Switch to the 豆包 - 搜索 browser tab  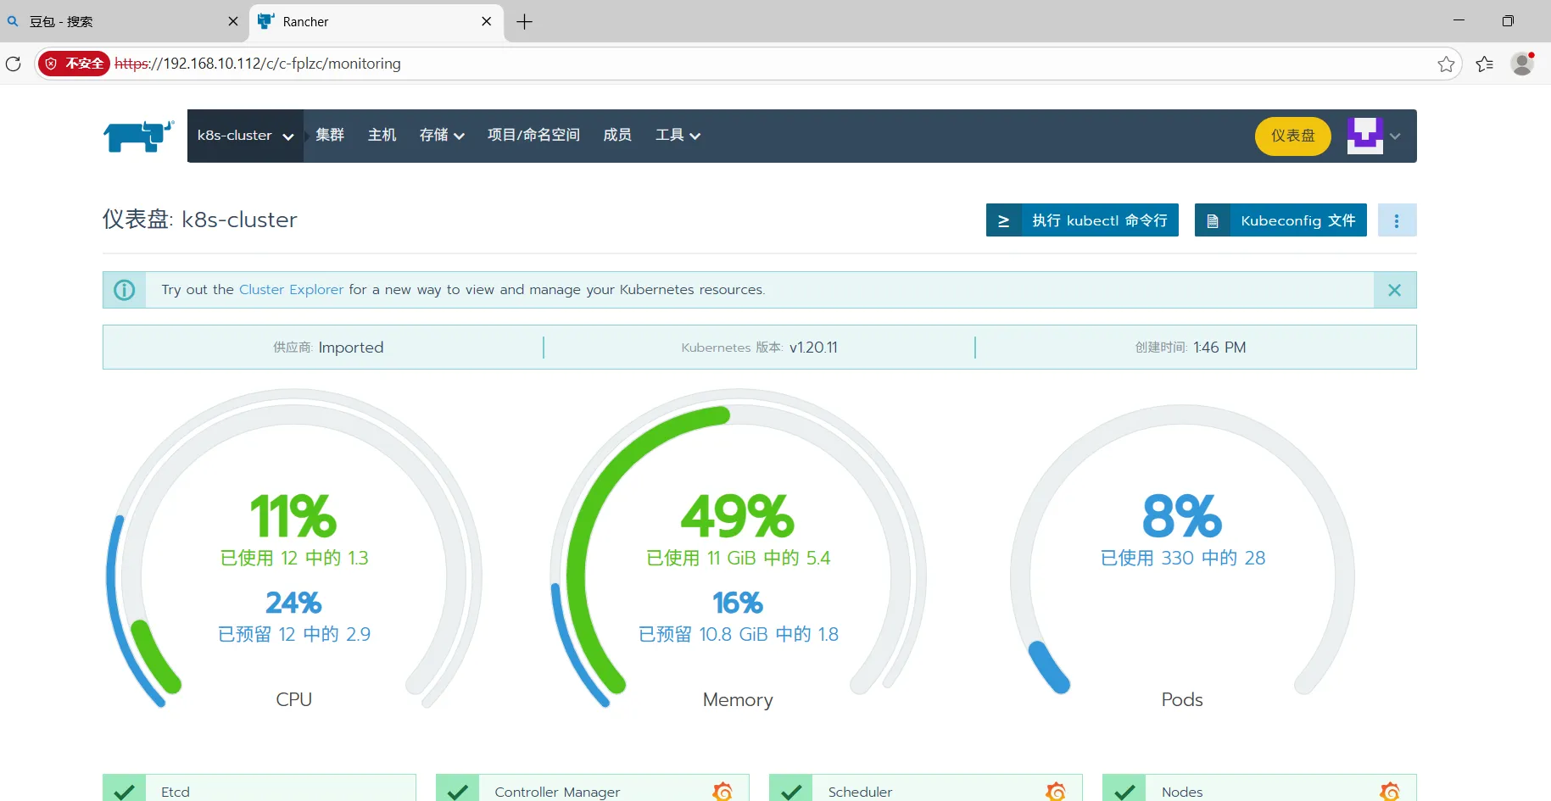tap(123, 21)
